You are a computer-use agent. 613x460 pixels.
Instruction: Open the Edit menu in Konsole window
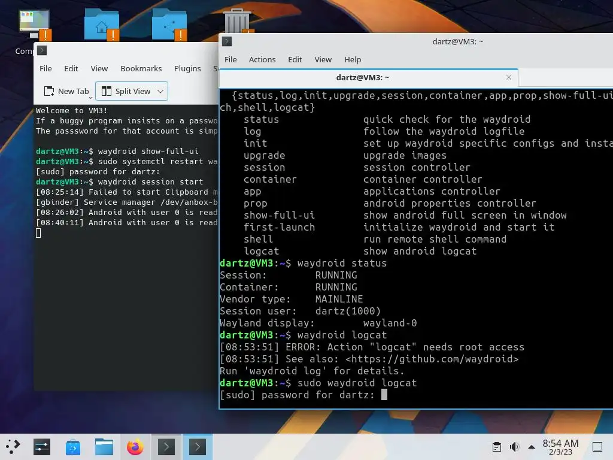[x=71, y=68]
